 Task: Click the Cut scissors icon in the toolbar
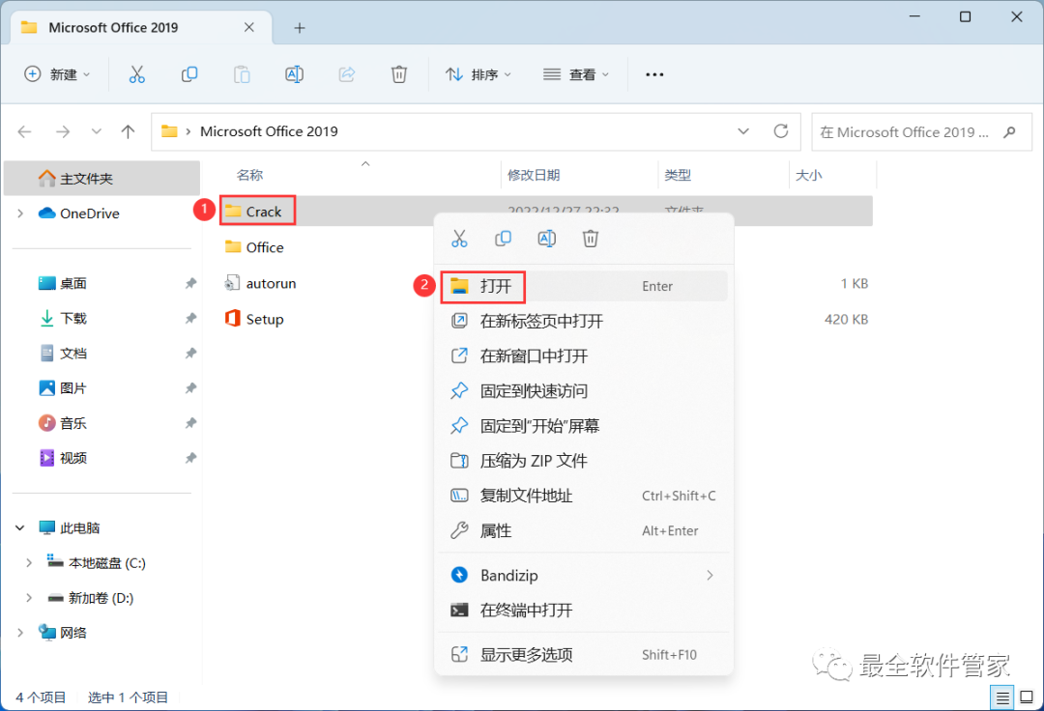click(136, 74)
